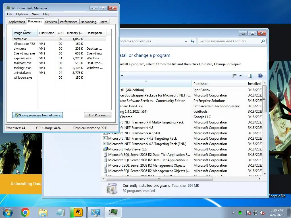The height and width of the screenshot is (218, 291).
Task: Switch to the Networking tab
Action: point(88,22)
